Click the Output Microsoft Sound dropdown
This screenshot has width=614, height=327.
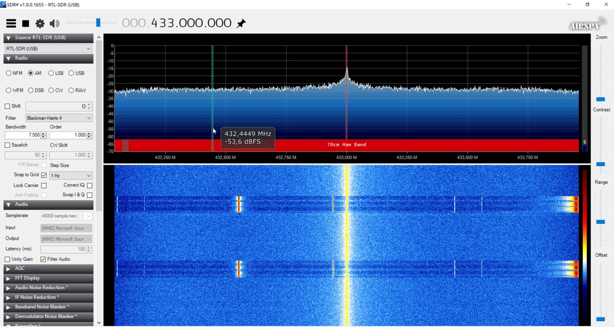coord(66,239)
